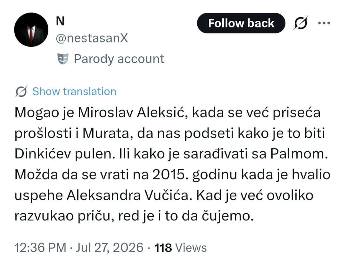Click the display name "N"
The width and height of the screenshot is (346, 270).
click(x=60, y=21)
